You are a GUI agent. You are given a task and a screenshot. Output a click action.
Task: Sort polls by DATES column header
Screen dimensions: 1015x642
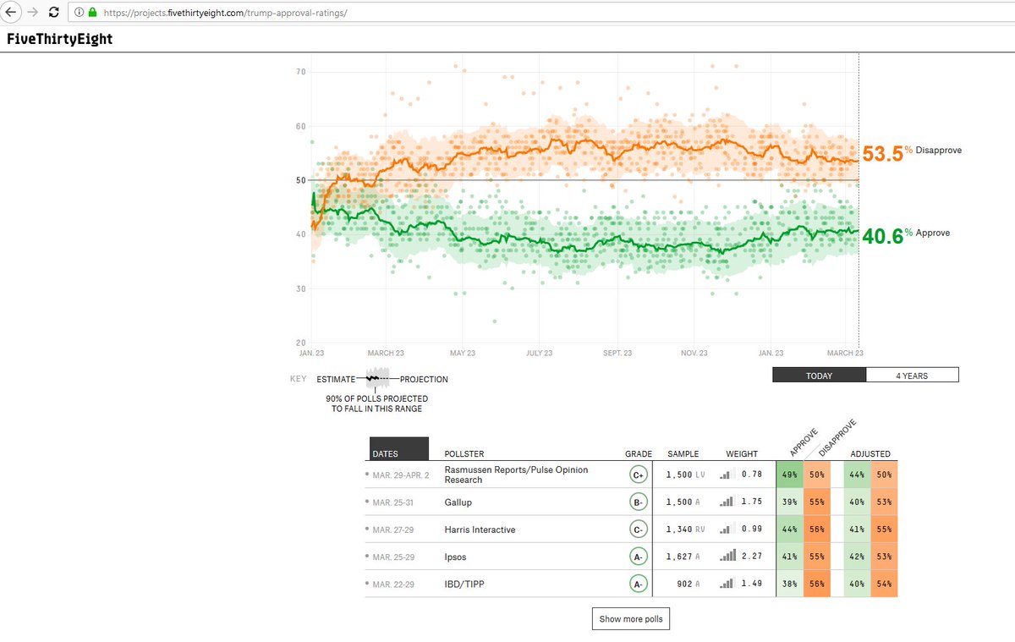399,448
